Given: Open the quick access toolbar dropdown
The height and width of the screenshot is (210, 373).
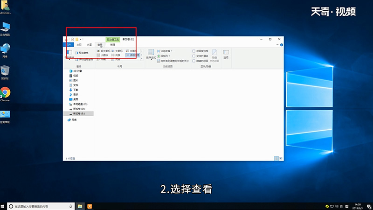Looking at the screenshot, I should point(80,40).
